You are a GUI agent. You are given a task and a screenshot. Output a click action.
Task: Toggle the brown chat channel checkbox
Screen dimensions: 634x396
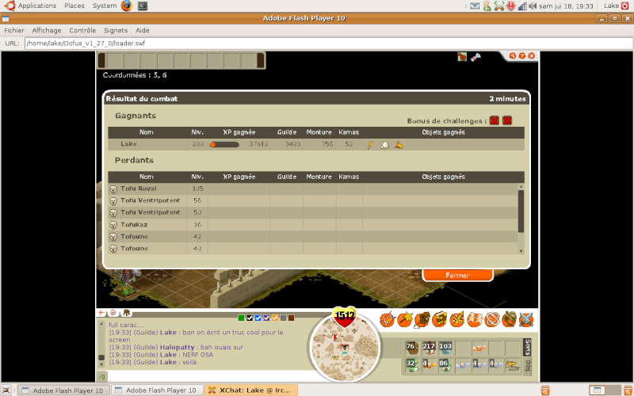[x=291, y=318]
